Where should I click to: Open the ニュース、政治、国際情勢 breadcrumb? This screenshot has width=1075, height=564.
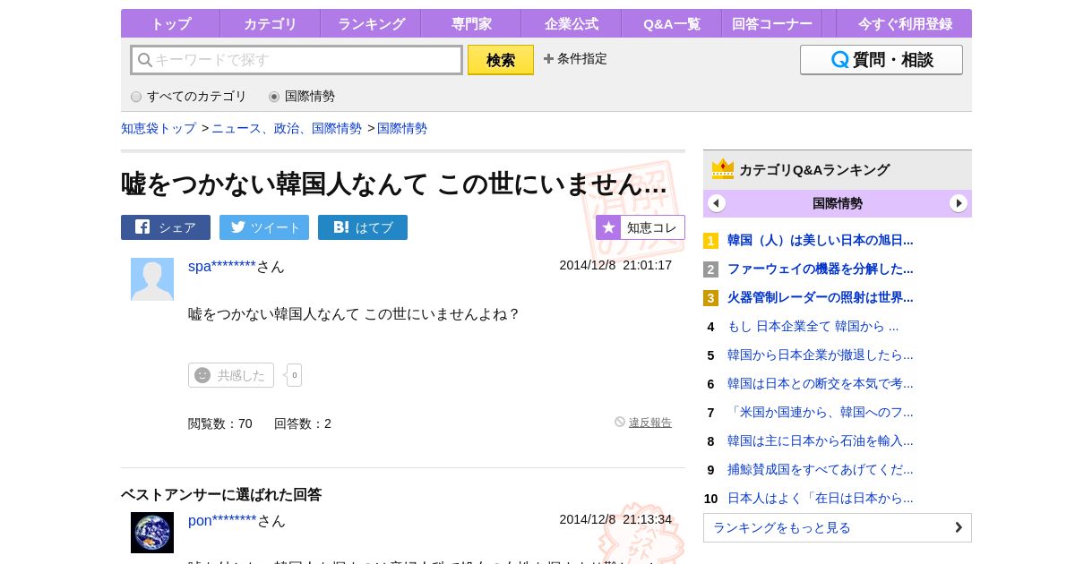point(287,128)
